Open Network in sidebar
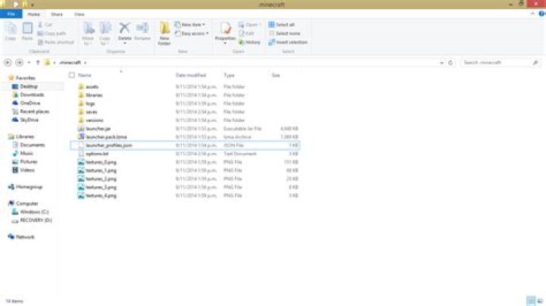Screen dimensions: 546x306 [x=25, y=237]
